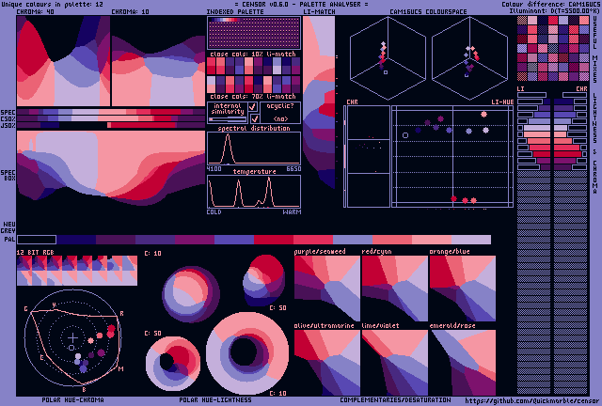Click the SPEC BOX label
The image size is (602, 406).
click(8, 176)
